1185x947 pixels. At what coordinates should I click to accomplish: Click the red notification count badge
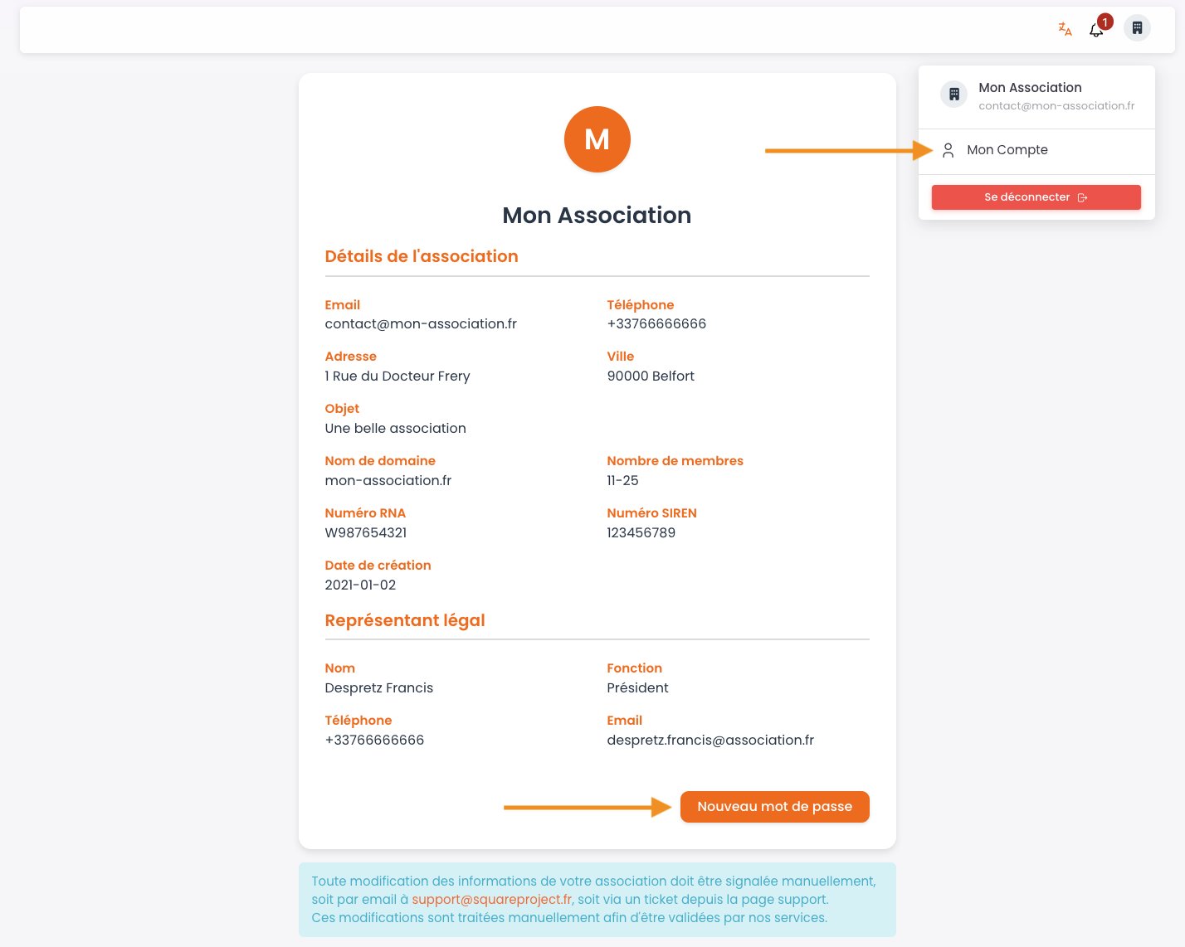(x=1105, y=22)
